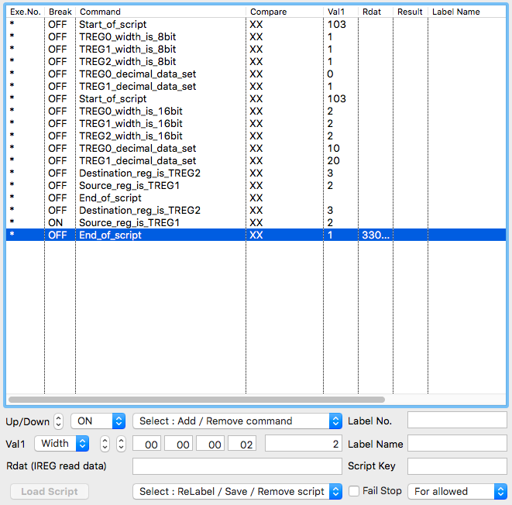Click the Load Script button
This screenshot has width=512, height=505.
[x=50, y=491]
